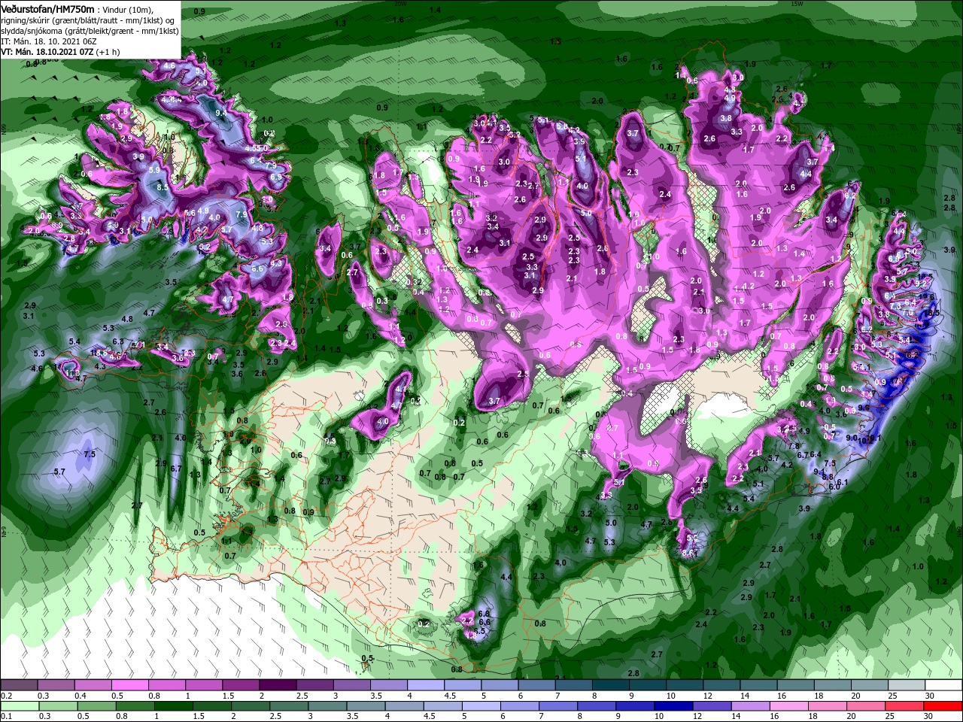Select the dark grey-purple 0.2 snow swatch
963x722 pixels.
point(19,685)
